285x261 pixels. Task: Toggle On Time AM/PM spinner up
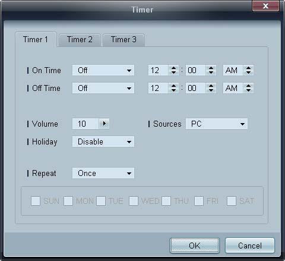pyautogui.click(x=248, y=68)
